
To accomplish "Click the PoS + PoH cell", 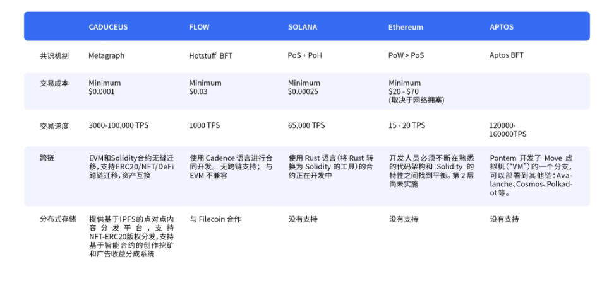I will [305, 55].
